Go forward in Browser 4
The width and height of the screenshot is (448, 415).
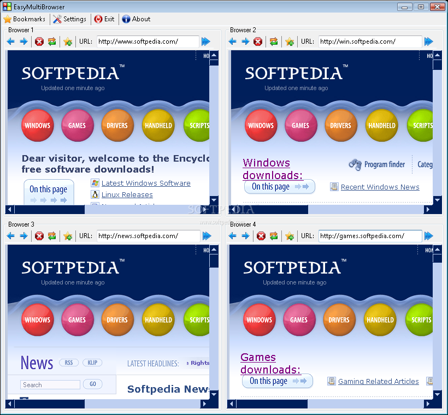tap(245, 236)
